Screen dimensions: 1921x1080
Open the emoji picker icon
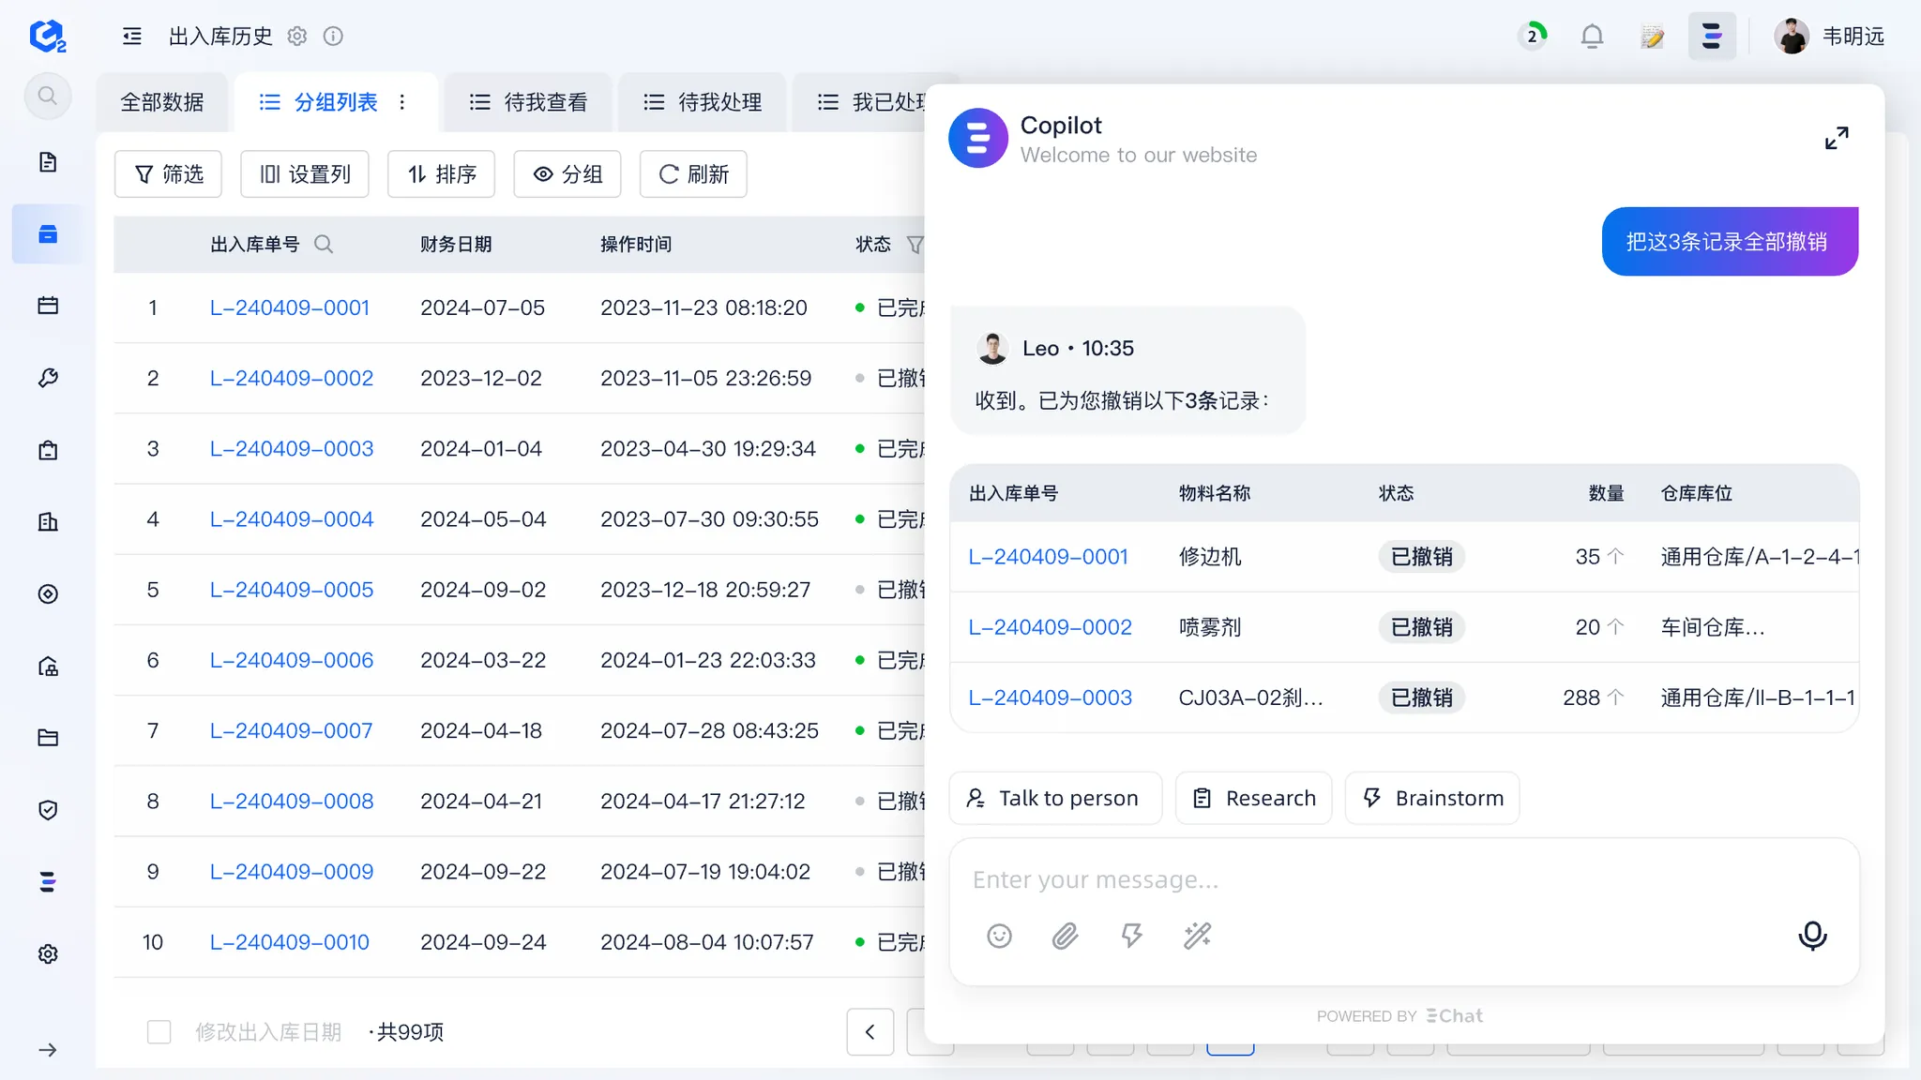pyautogui.click(x=999, y=936)
